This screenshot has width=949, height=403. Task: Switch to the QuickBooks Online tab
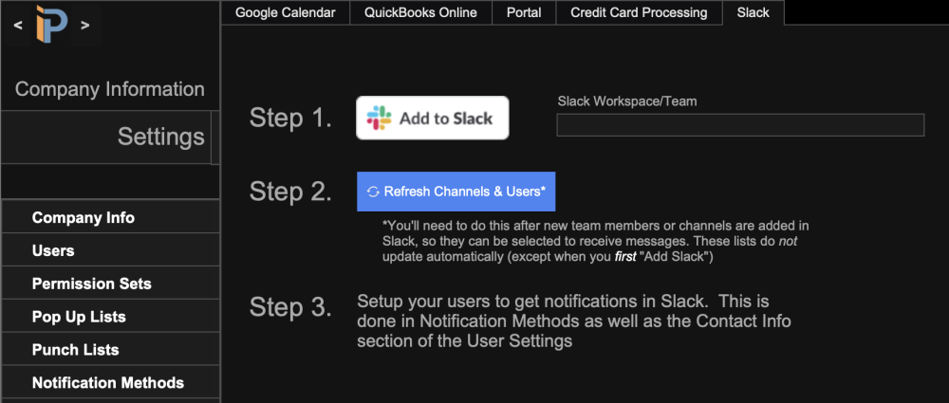[420, 12]
